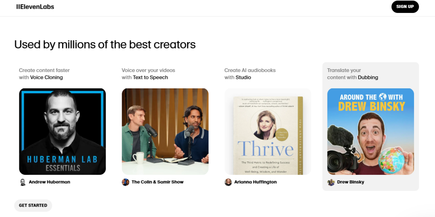This screenshot has height=217, width=435.
Task: Open the Huberman Lab Essentials thumbnail
Action: (x=62, y=131)
